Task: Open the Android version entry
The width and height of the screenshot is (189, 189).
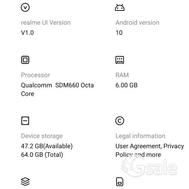Action: click(138, 20)
